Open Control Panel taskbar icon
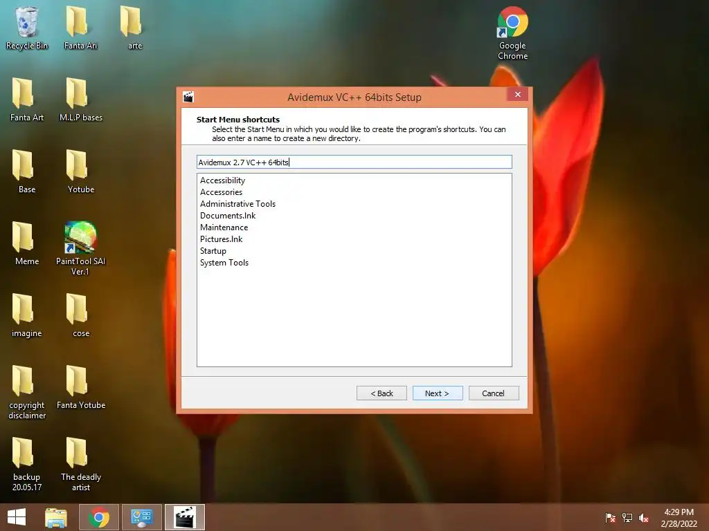709x531 pixels. click(x=142, y=517)
